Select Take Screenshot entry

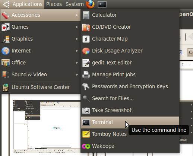pyautogui.click(x=130, y=110)
